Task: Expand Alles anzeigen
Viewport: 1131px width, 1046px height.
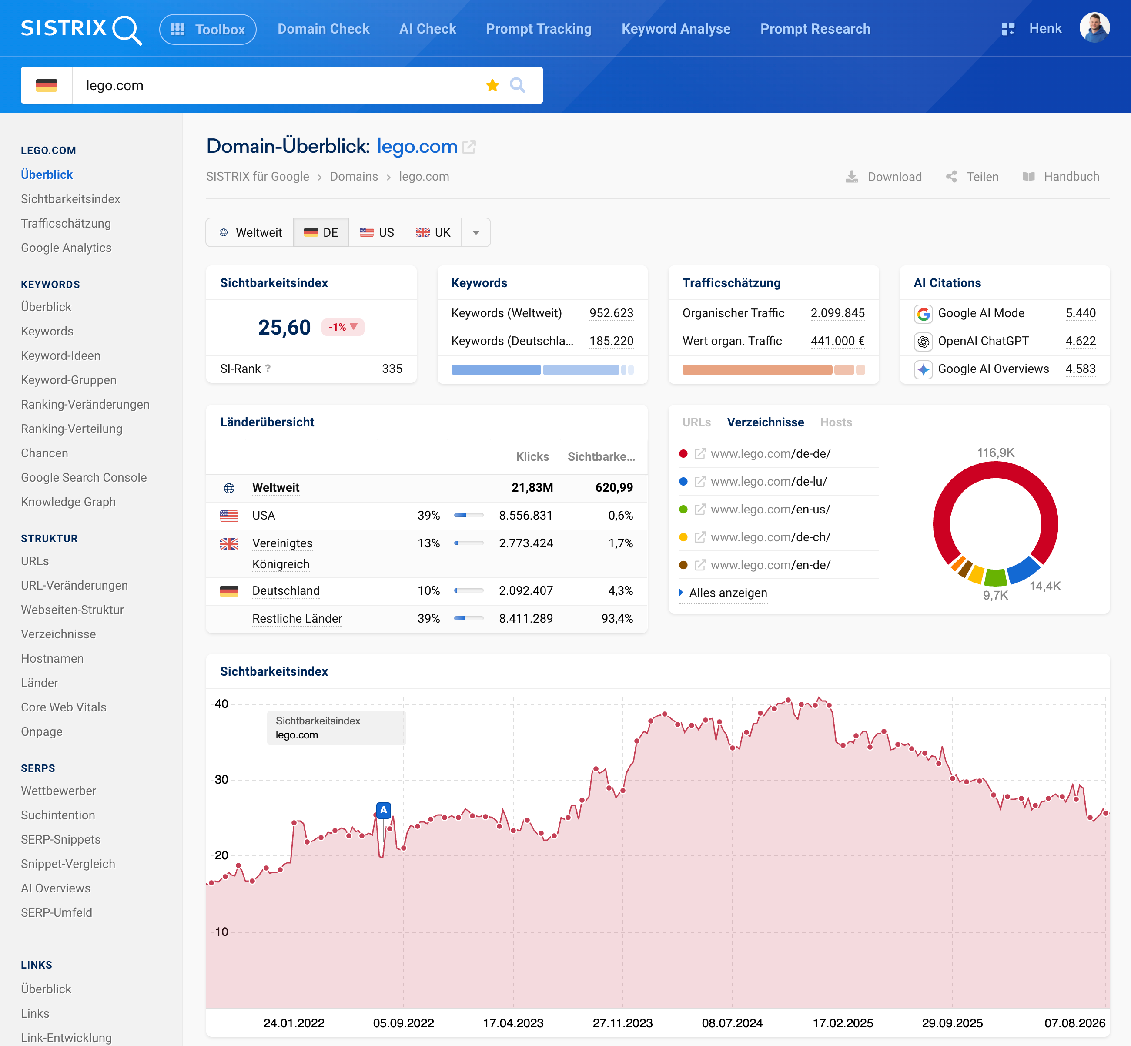Action: coord(723,593)
